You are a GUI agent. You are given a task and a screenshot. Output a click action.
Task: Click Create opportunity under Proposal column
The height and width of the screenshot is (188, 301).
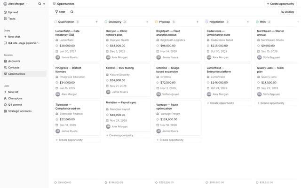pos(178,140)
